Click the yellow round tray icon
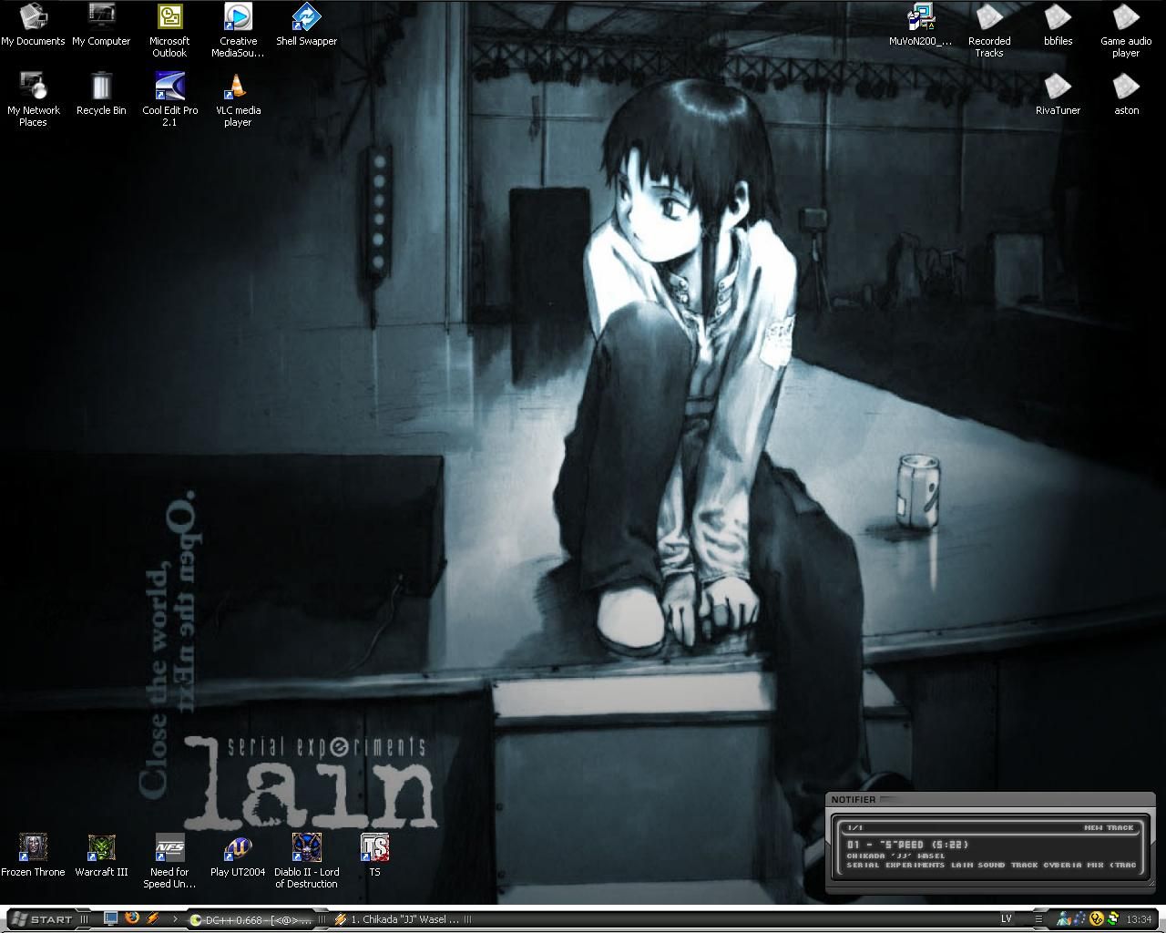1166x933 pixels. (1096, 918)
